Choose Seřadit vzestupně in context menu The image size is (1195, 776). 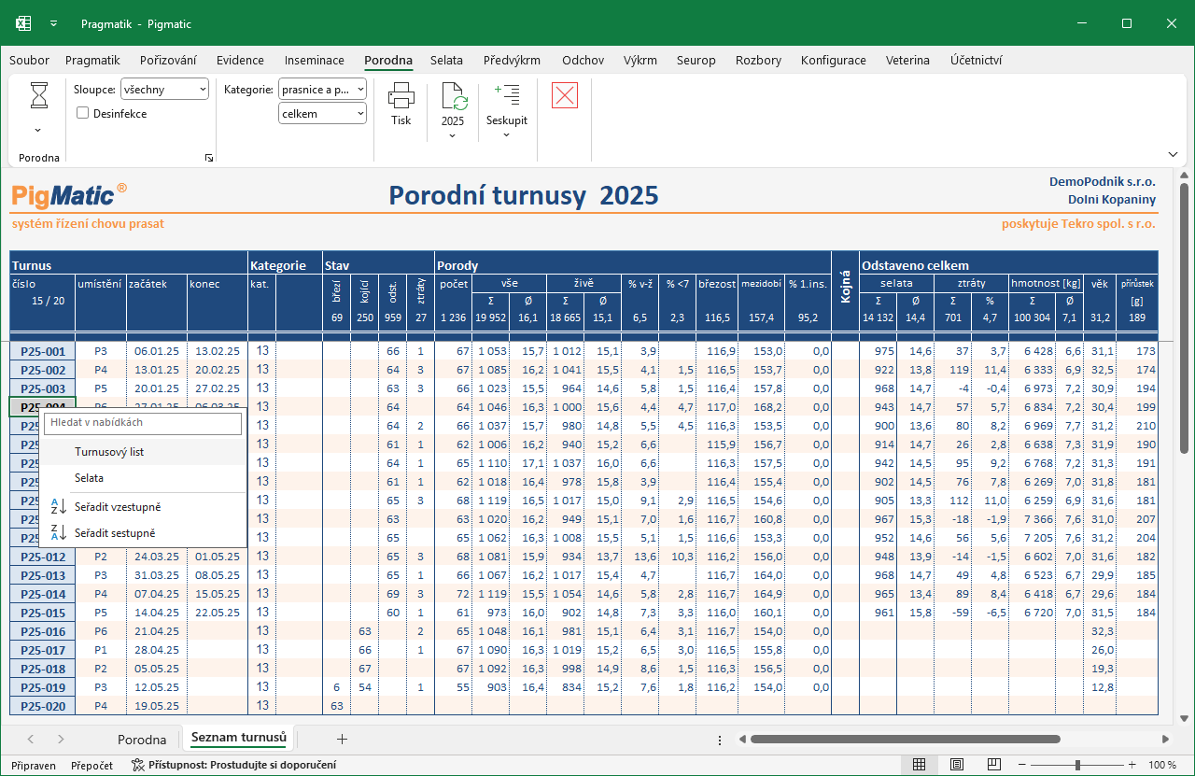point(143,507)
